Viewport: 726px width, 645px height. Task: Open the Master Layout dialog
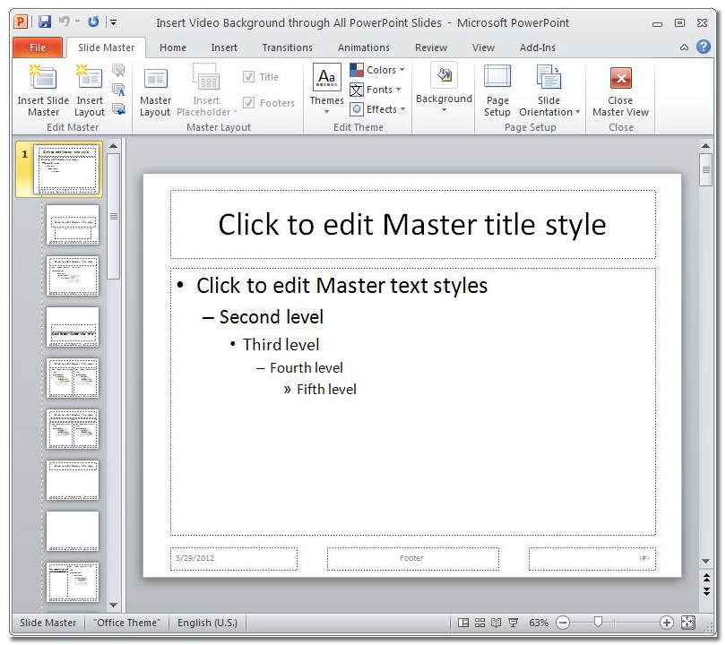point(154,87)
